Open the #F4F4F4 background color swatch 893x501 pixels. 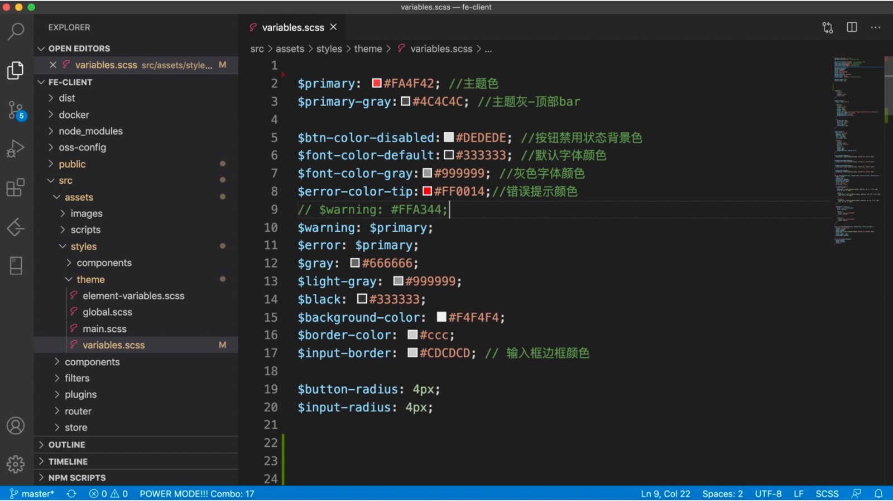pos(441,317)
